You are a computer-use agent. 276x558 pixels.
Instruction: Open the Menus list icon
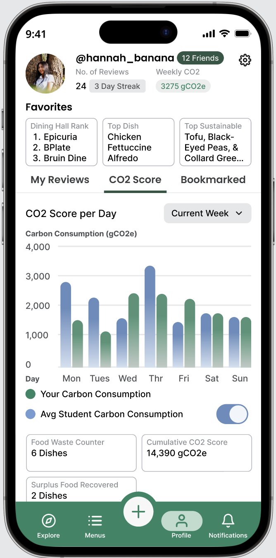pyautogui.click(x=95, y=521)
